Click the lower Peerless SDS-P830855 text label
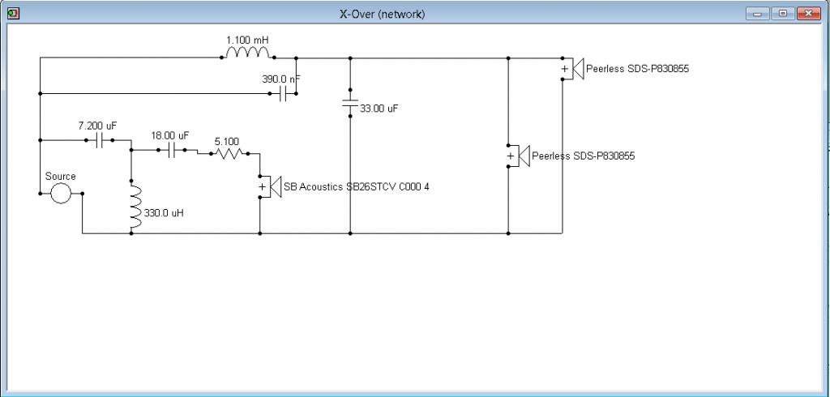The height and width of the screenshot is (397, 830). tap(584, 156)
